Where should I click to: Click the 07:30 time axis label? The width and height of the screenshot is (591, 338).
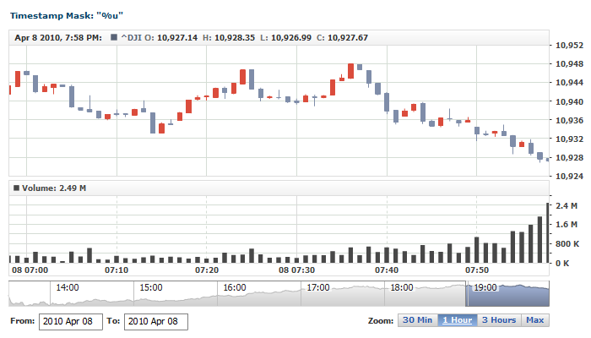coord(297,270)
